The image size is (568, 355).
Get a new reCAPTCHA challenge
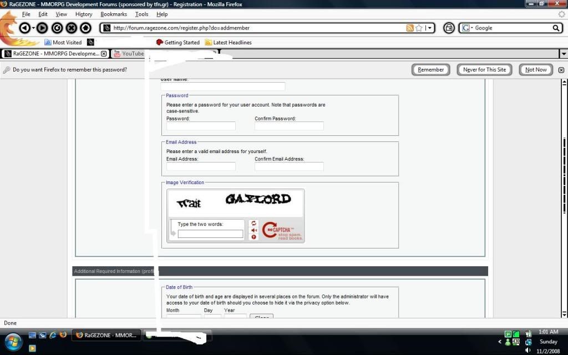tap(254, 223)
